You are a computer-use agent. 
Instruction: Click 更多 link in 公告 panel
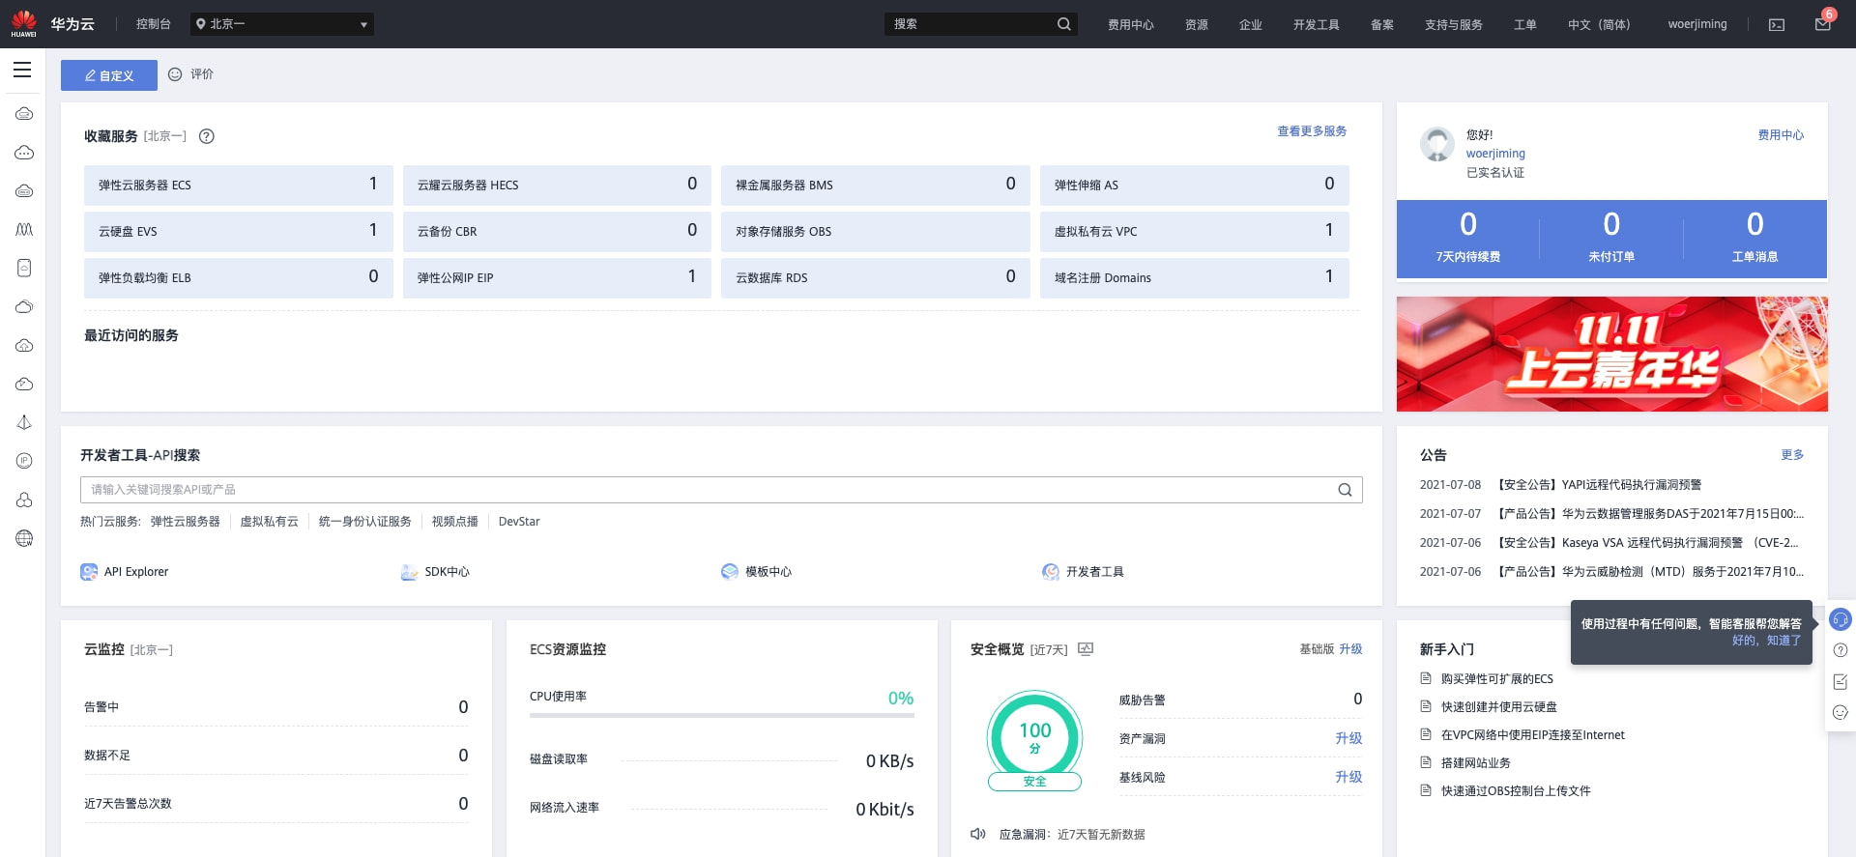(1792, 455)
